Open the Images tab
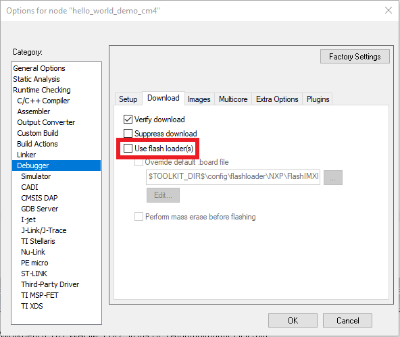 pos(199,99)
